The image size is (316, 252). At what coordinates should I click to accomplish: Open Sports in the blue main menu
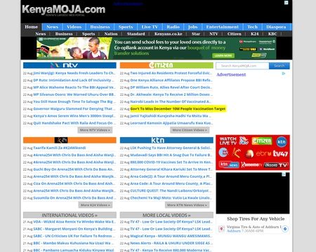(126, 27)
